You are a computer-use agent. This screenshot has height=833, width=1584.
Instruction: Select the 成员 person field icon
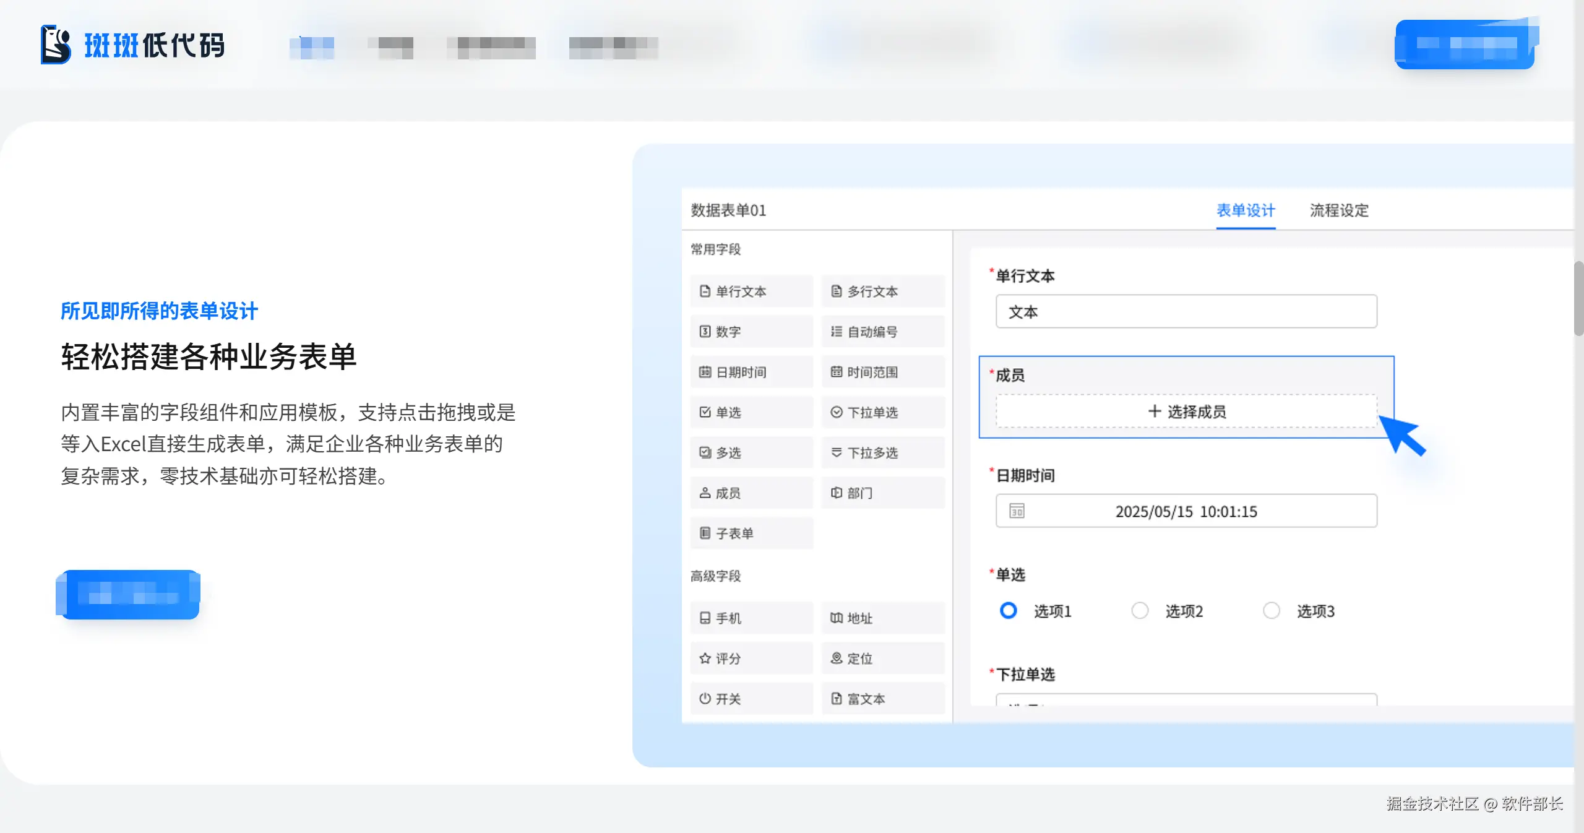pyautogui.click(x=705, y=493)
